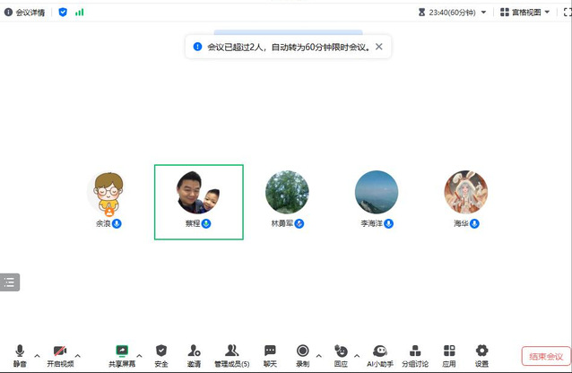
Task: Open the AI小助手 assistant
Action: (x=380, y=353)
